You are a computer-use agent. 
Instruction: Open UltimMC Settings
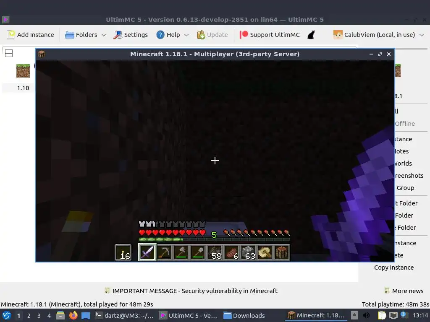(x=131, y=35)
